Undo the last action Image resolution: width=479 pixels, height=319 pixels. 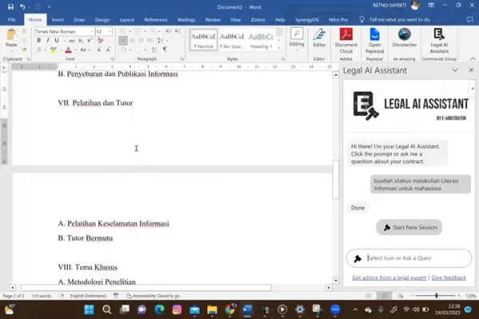tap(22, 6)
